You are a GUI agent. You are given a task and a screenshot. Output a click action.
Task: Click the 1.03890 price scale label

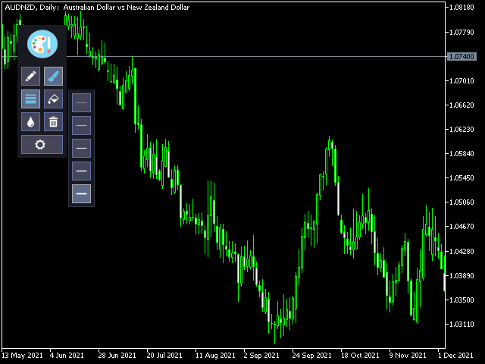(462, 276)
